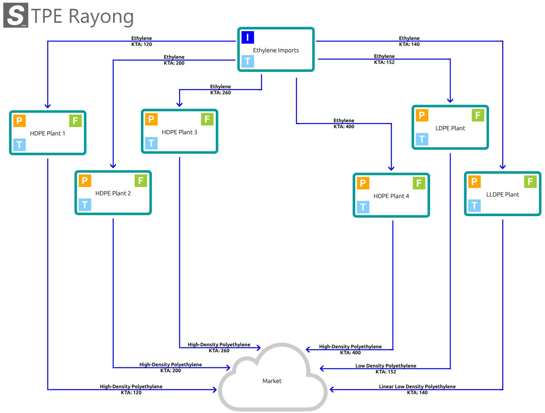This screenshot has height=413, width=545.
Task: Click the Ethylene KTA: 120 flow label
Action: pos(142,41)
